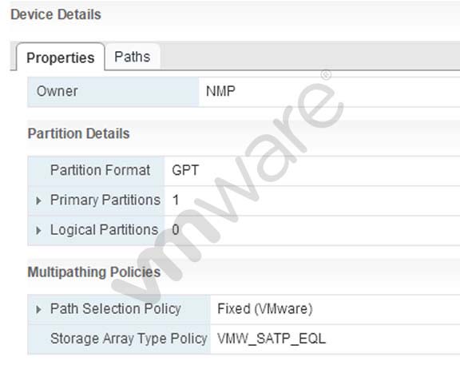Click the Device Details panel title
Image resolution: width=460 pixels, height=389 pixels.
coord(56,14)
